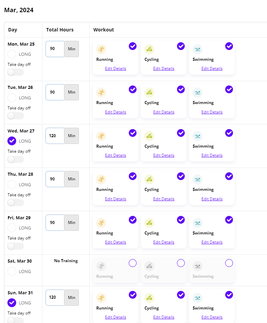The height and width of the screenshot is (323, 267).
Task: Click Tuesday's Cycling bike icon
Action: (149, 93)
